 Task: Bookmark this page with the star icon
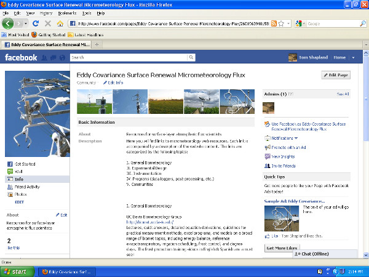pyautogui.click(x=280, y=23)
